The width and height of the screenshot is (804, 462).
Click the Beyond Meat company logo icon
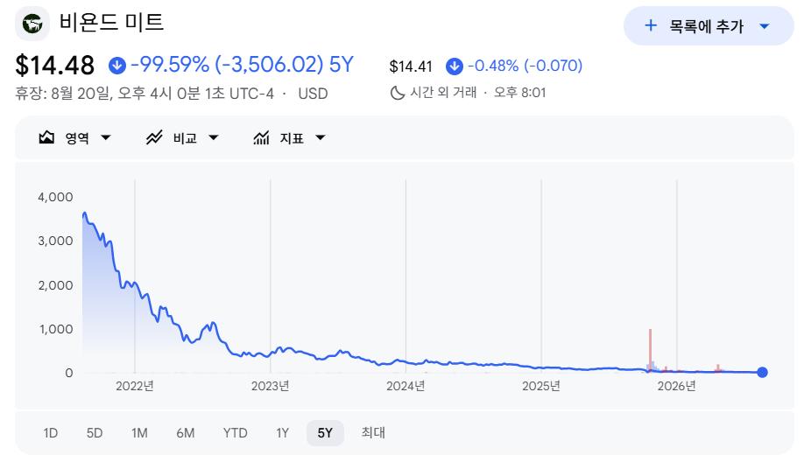32,24
